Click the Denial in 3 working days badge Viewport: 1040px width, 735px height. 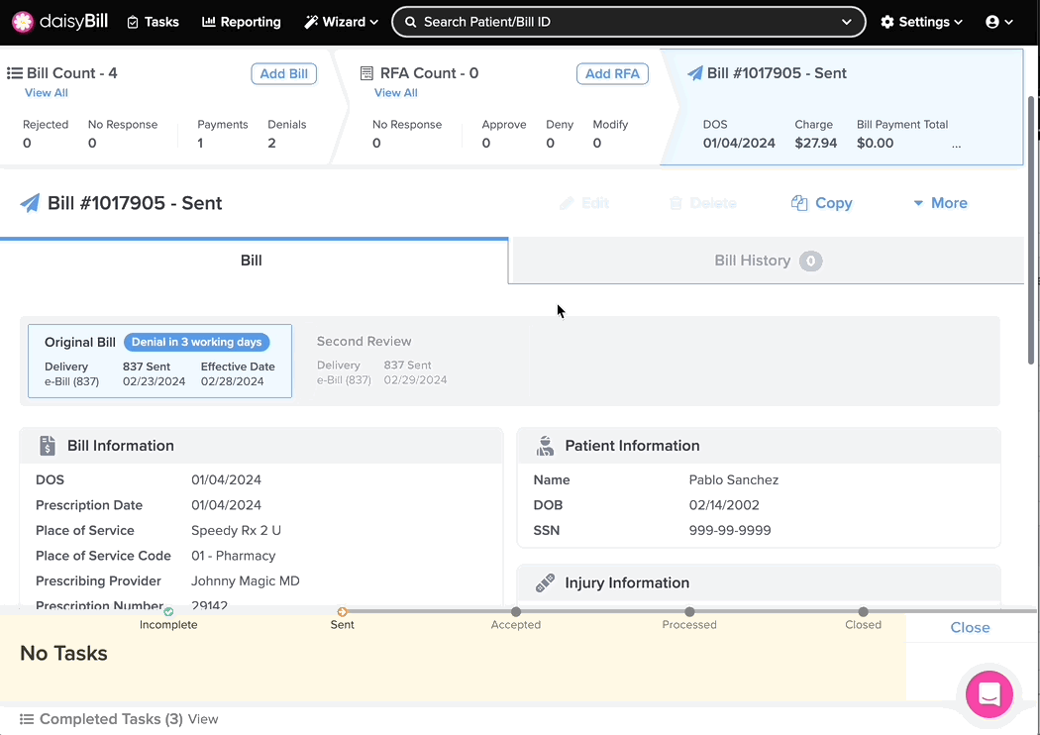[x=196, y=343]
